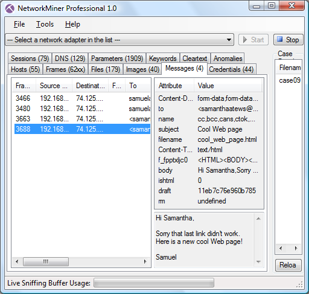309x294 pixels.
Task: Select the rm undefined attribute row
Action: click(209, 201)
